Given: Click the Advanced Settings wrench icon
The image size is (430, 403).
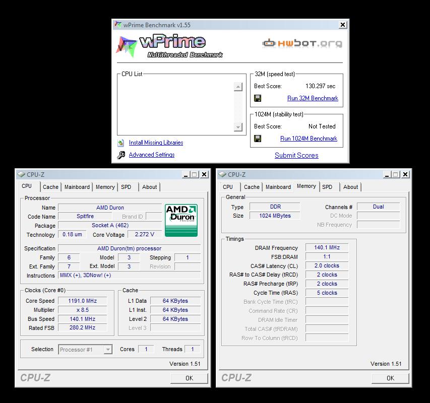Looking at the screenshot, I should 121,155.
